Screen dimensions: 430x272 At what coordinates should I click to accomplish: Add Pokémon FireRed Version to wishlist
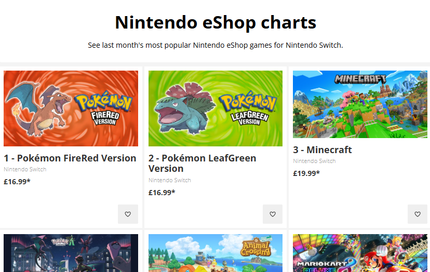[128, 214]
